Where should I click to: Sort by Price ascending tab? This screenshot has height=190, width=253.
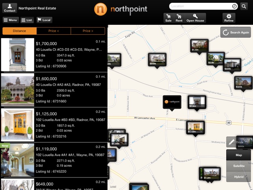tap(54, 31)
